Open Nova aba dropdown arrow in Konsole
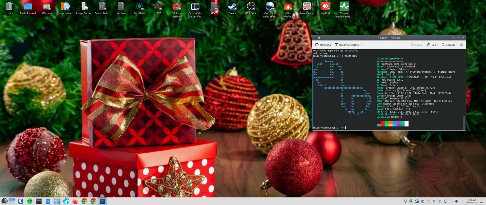 click(331, 47)
